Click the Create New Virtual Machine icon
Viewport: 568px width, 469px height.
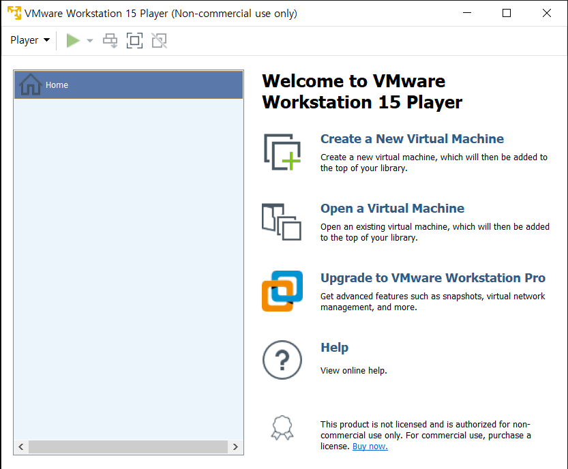(282, 152)
